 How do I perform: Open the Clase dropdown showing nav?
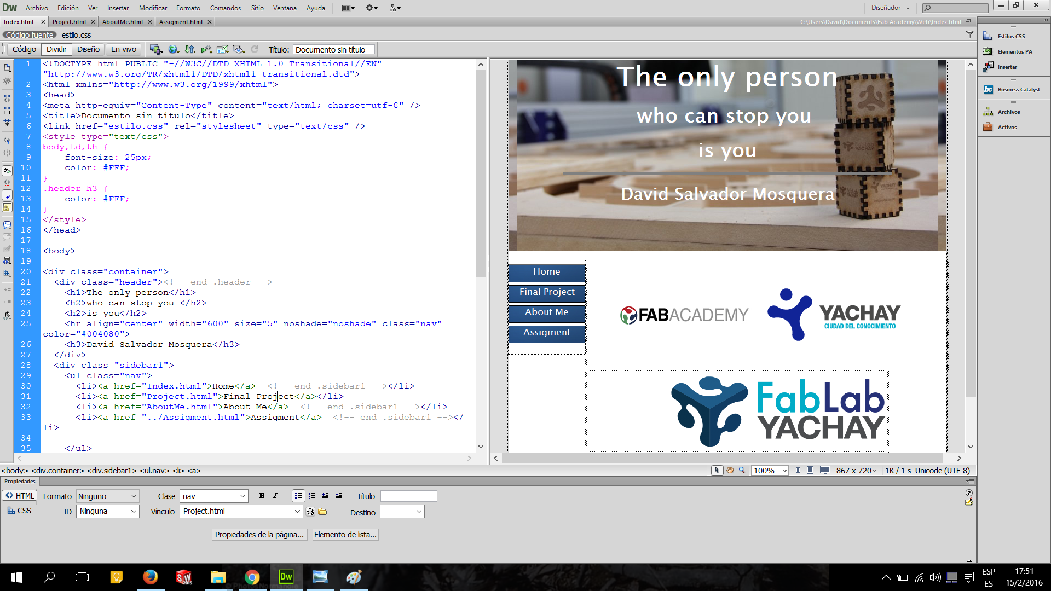tap(213, 496)
